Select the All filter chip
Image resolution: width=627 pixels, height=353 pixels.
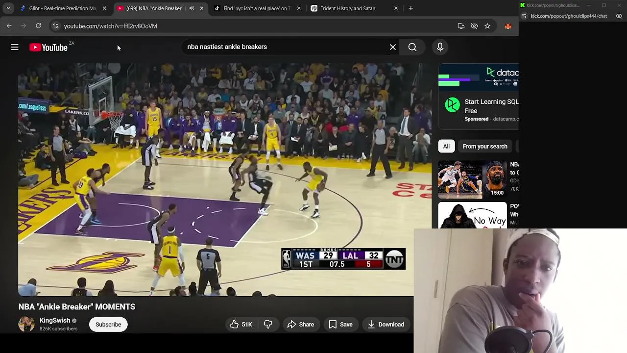click(446, 146)
